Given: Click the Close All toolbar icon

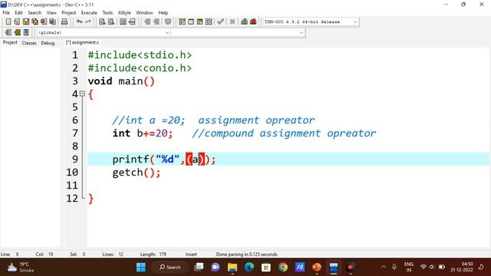Looking at the screenshot, I should click(x=53, y=21).
